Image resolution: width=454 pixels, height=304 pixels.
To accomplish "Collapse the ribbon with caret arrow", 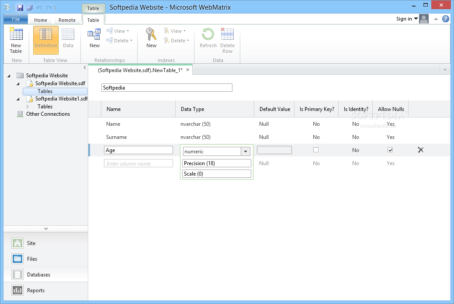I will [x=436, y=19].
